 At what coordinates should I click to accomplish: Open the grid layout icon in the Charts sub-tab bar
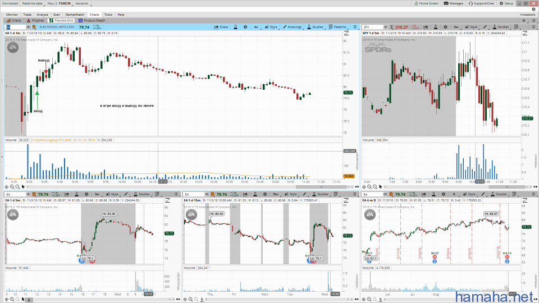[x=524, y=21]
